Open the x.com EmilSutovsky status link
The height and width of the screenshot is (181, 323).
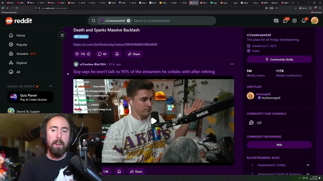[115, 44]
